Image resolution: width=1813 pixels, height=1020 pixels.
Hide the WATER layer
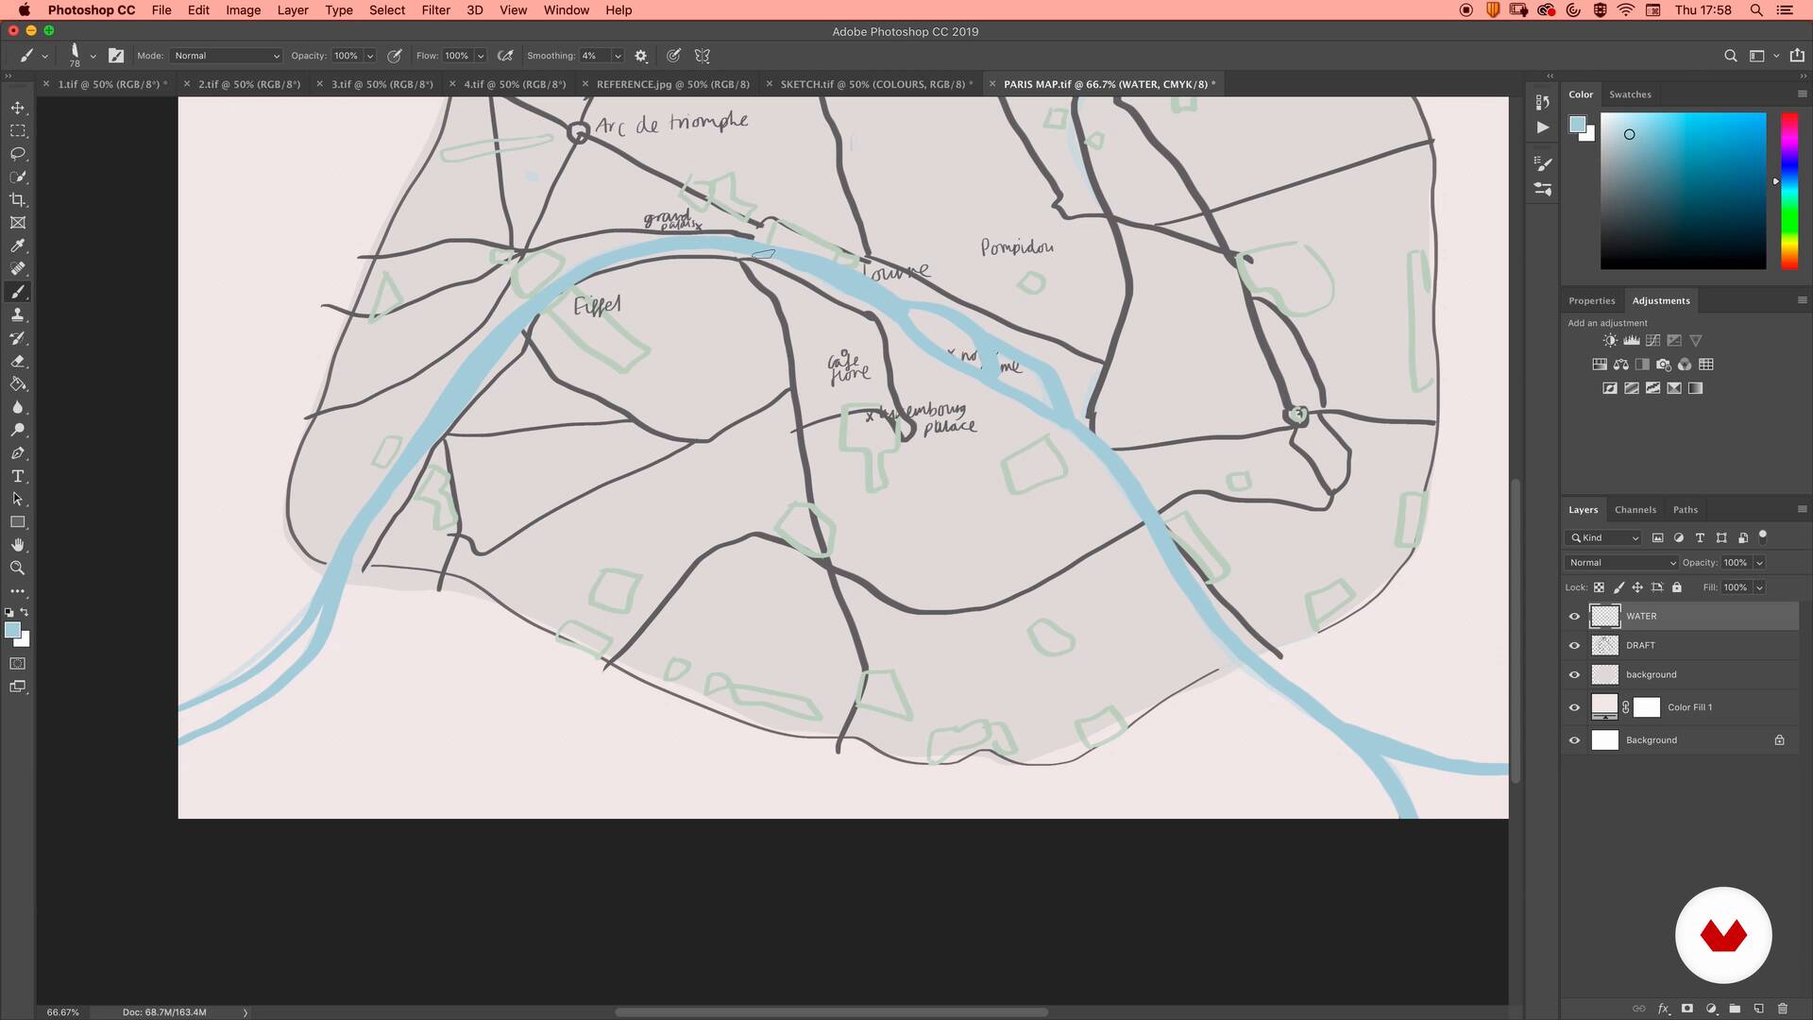point(1574,617)
